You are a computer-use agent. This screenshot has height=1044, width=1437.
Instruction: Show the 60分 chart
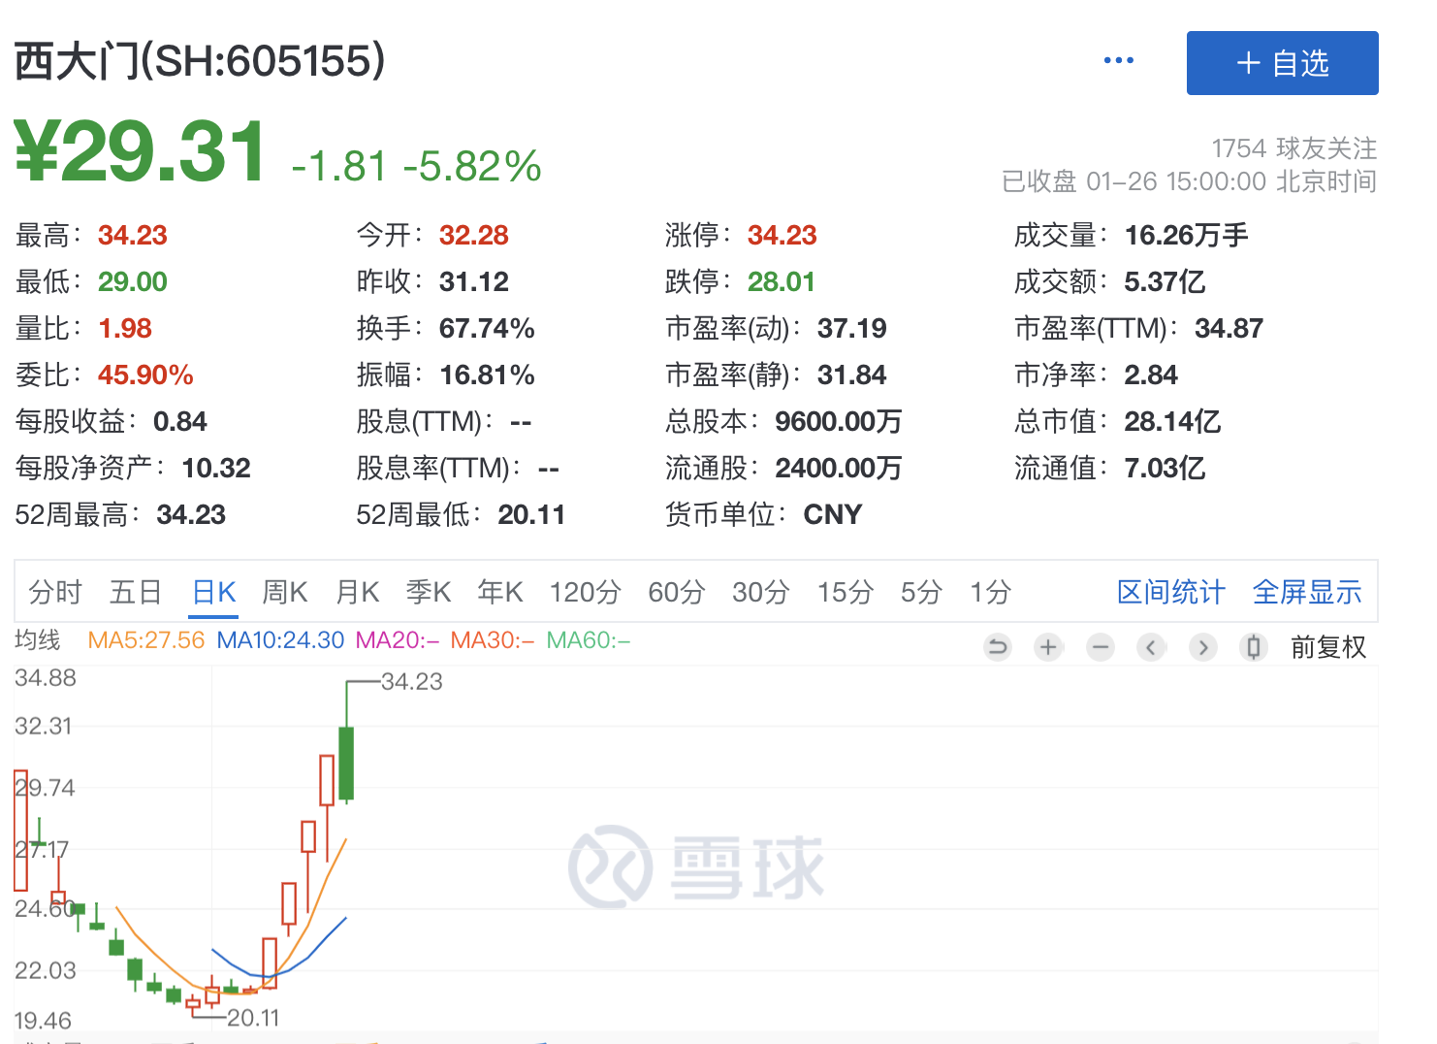(676, 592)
